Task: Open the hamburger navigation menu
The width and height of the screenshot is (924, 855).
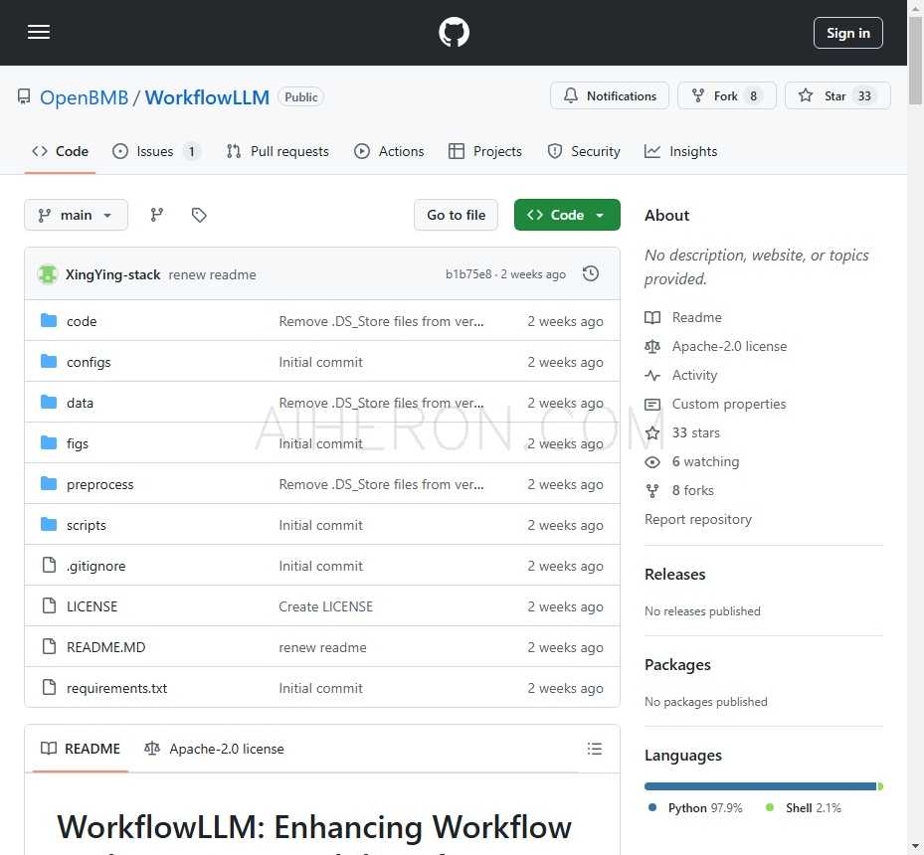Action: [x=39, y=33]
